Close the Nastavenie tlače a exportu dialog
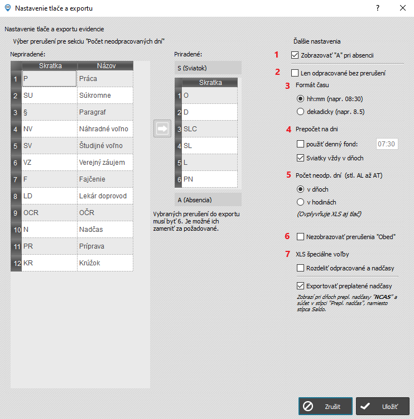414x419 pixels. pos(403,8)
